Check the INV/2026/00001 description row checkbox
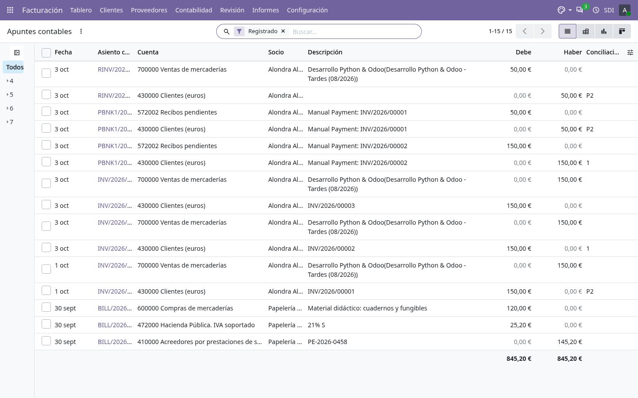This screenshot has width=638, height=398. (x=46, y=291)
